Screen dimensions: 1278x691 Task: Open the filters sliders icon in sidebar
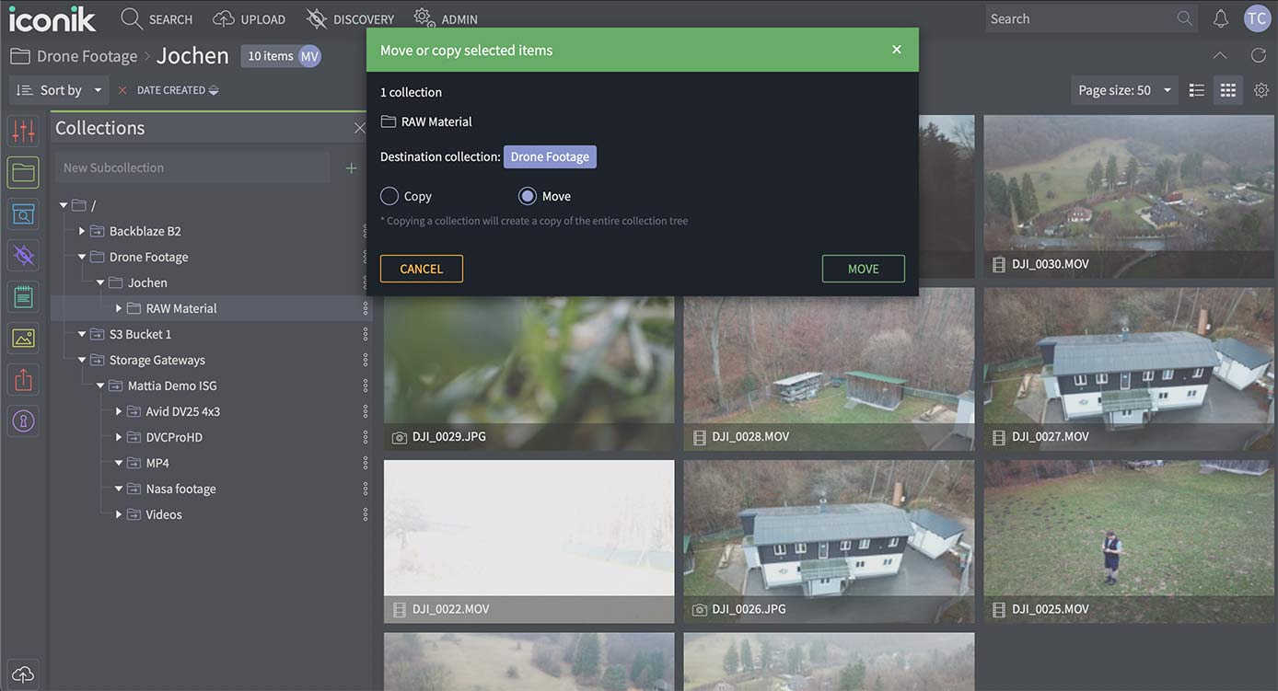(24, 131)
